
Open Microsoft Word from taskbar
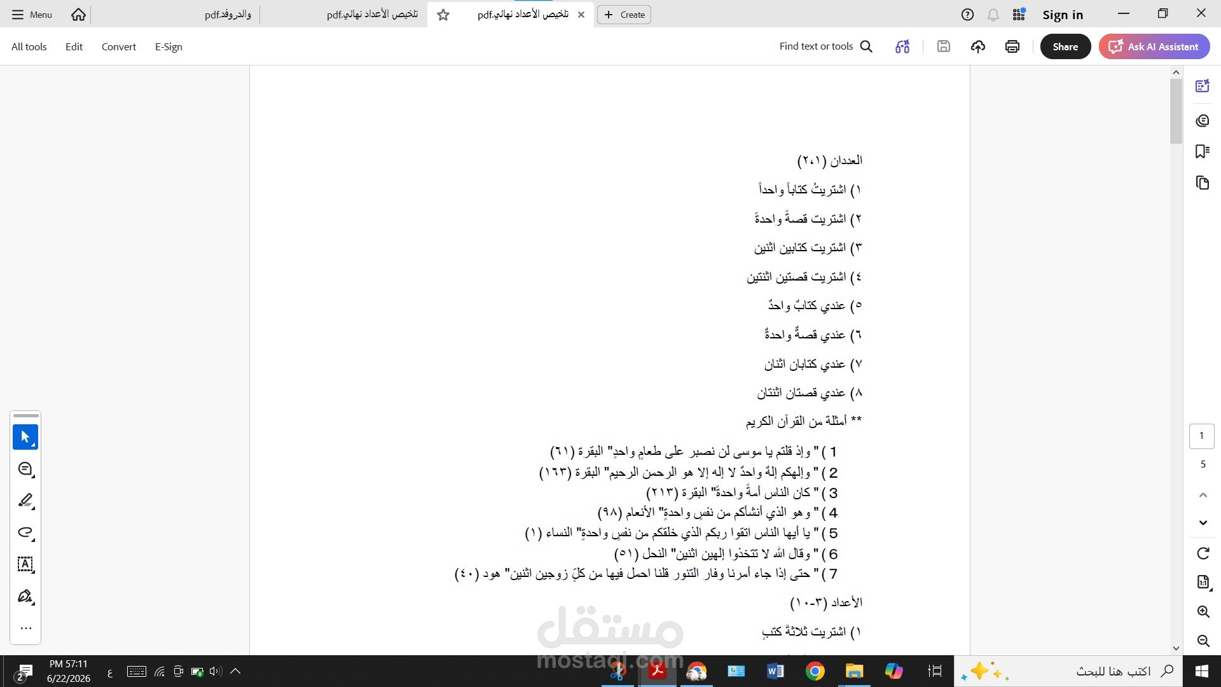(775, 671)
